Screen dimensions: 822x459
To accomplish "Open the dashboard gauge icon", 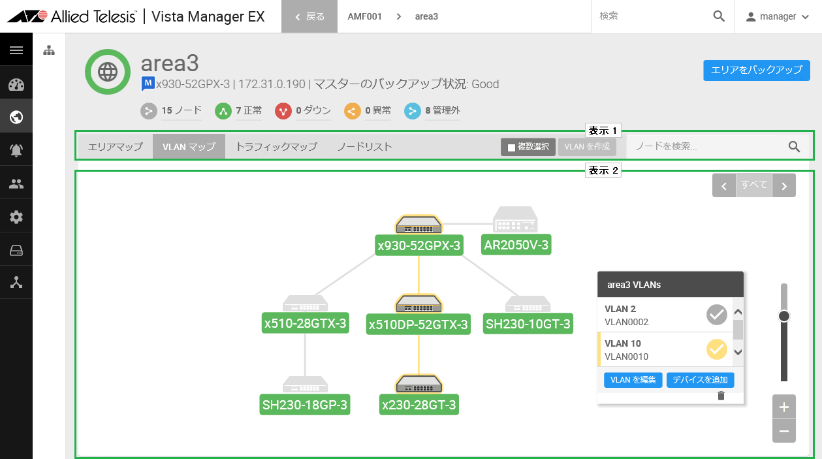I will tap(16, 84).
